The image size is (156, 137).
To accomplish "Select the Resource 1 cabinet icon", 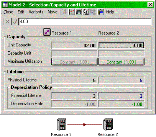I will 61,124.
